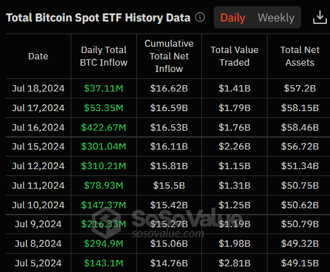
Task: Click the Total Net Assets header
Action: (300, 56)
